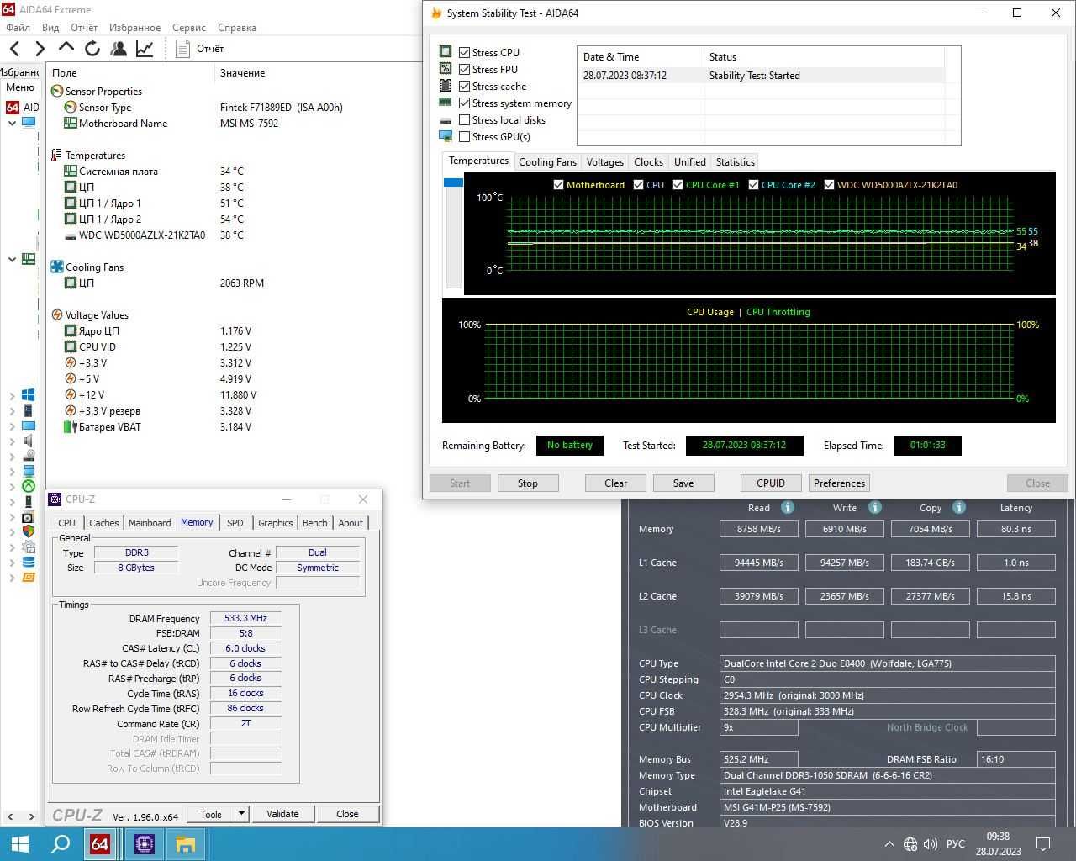Click the info icon next to Write

(875, 507)
